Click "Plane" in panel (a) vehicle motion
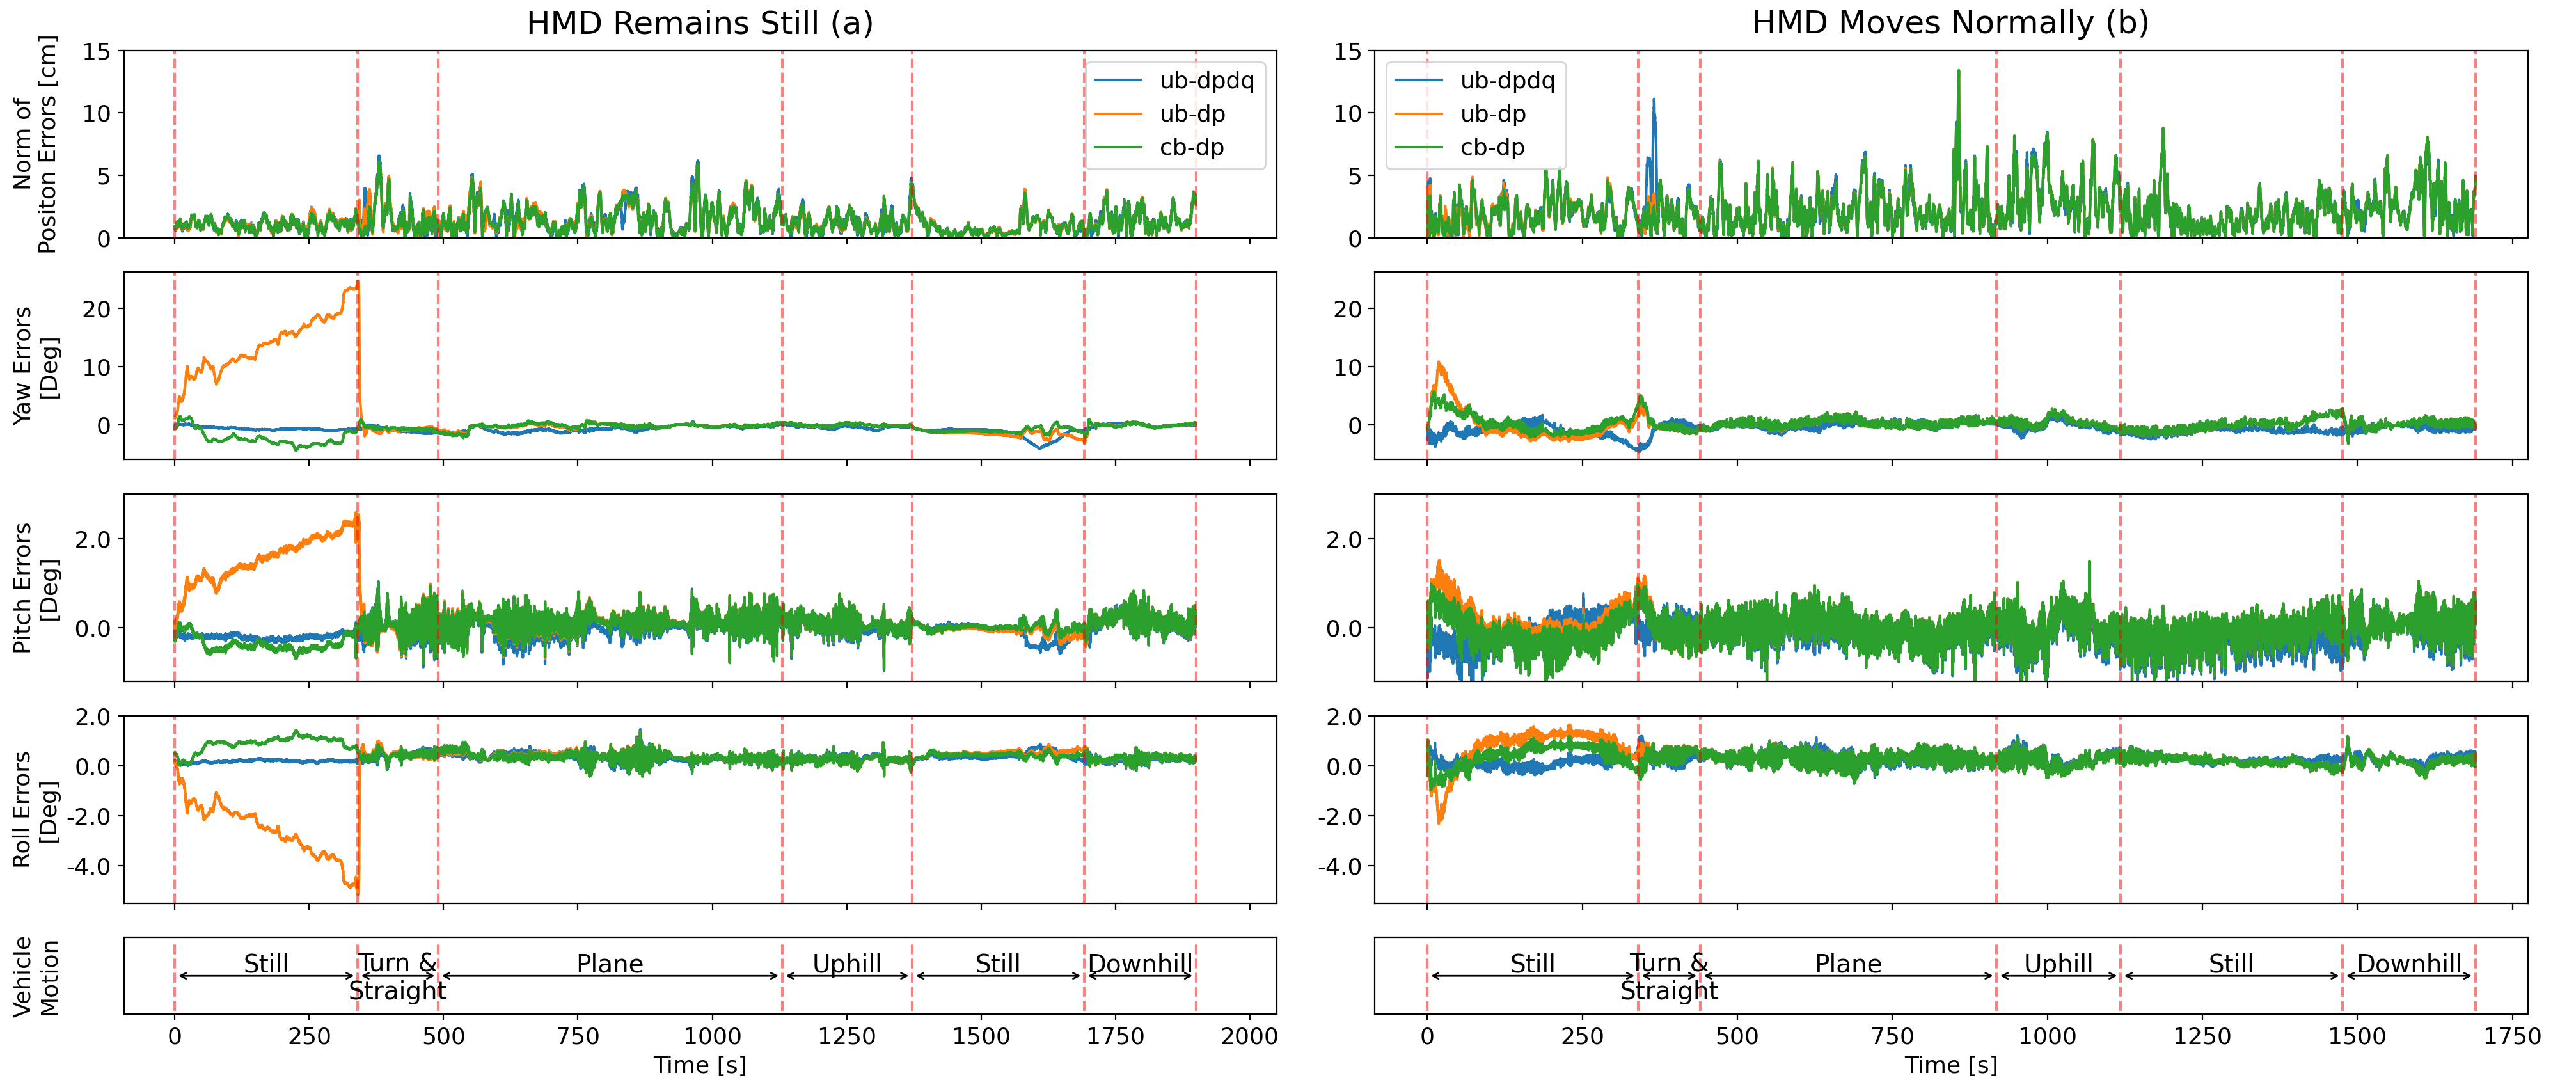Image resolution: width=2576 pixels, height=1087 pixels. tap(610, 964)
